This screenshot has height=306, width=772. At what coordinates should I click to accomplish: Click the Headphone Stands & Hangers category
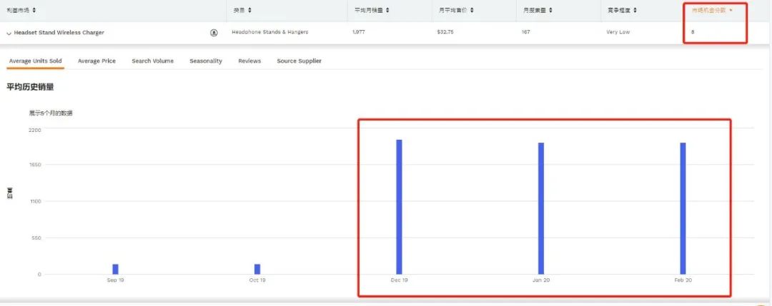tap(269, 32)
